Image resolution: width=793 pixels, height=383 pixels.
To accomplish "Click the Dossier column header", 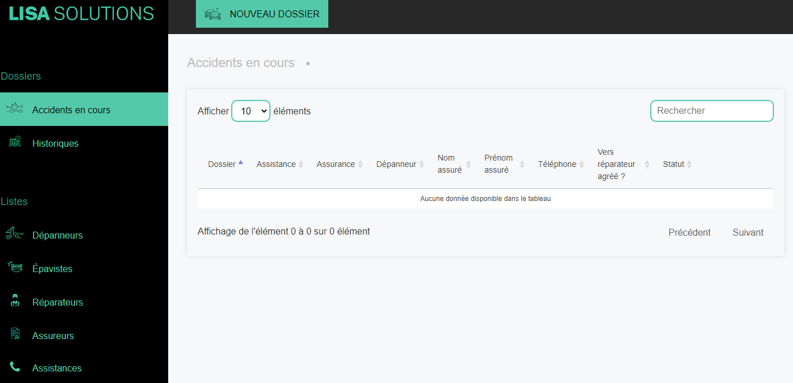I will [x=222, y=164].
